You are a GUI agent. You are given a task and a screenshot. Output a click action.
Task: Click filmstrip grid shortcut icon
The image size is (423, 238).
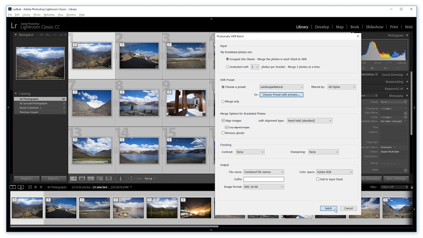[x=30, y=187]
